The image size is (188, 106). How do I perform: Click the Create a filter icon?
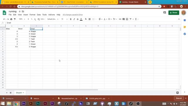click(130, 19)
